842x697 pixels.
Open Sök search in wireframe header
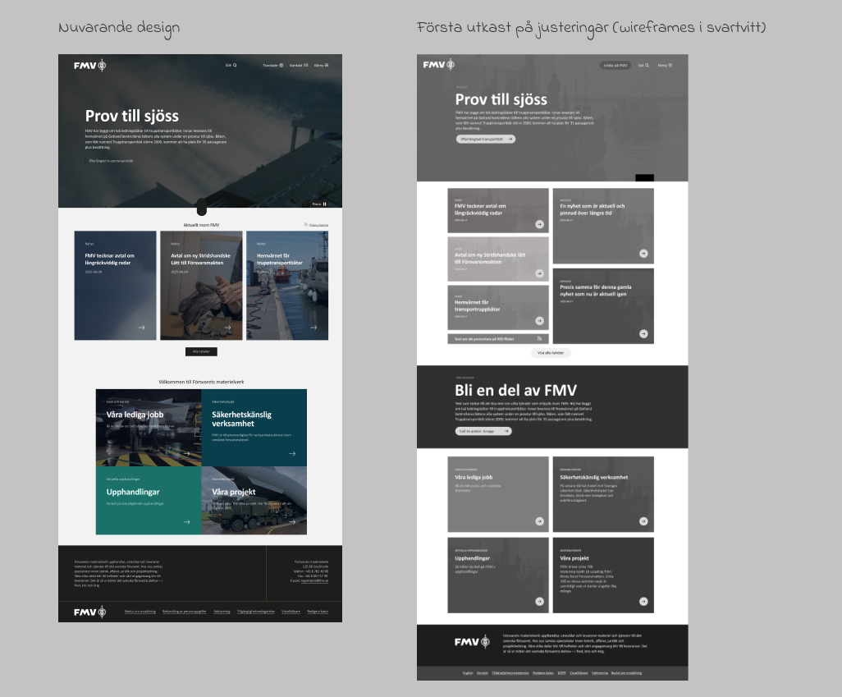pos(643,66)
